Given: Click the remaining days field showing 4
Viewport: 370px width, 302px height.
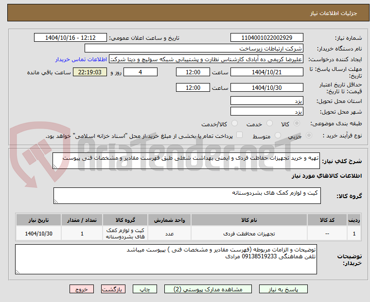Looking at the screenshot, I should click(x=141, y=72).
